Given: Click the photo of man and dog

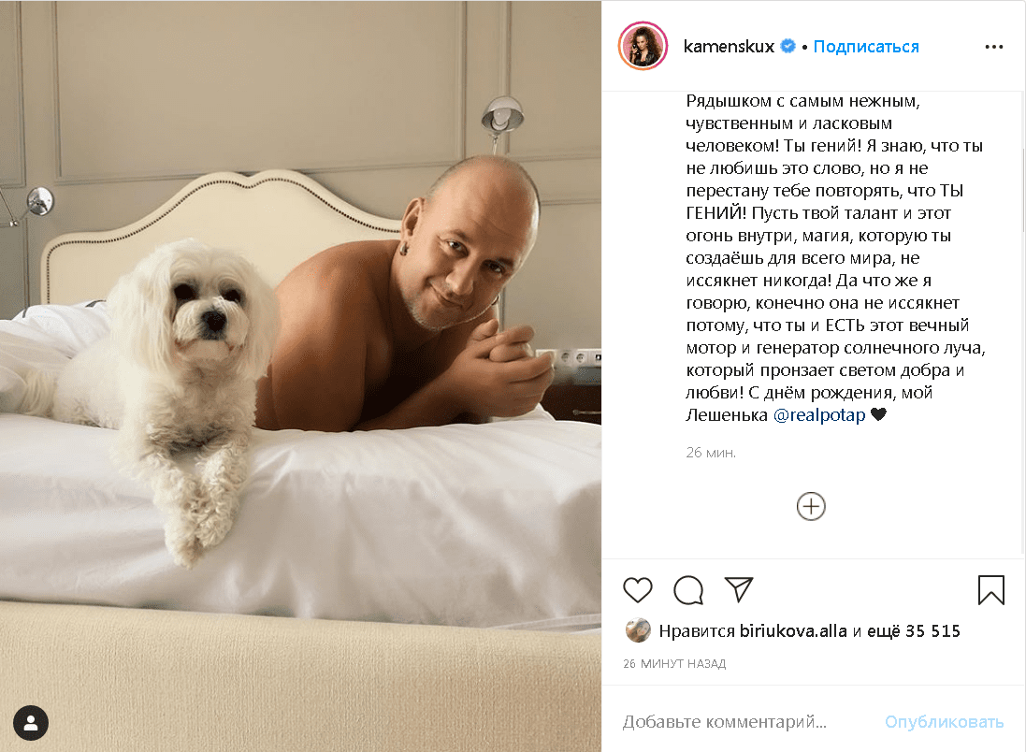Looking at the screenshot, I should [x=300, y=376].
